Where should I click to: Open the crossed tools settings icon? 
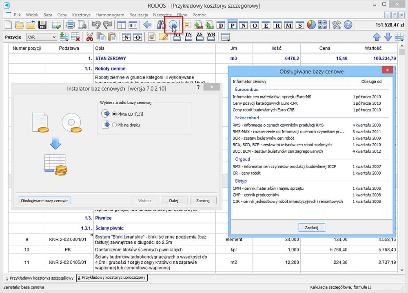(337, 25)
